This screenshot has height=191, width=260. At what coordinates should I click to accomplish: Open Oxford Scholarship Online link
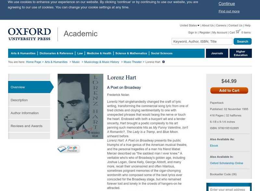(x=227, y=163)
